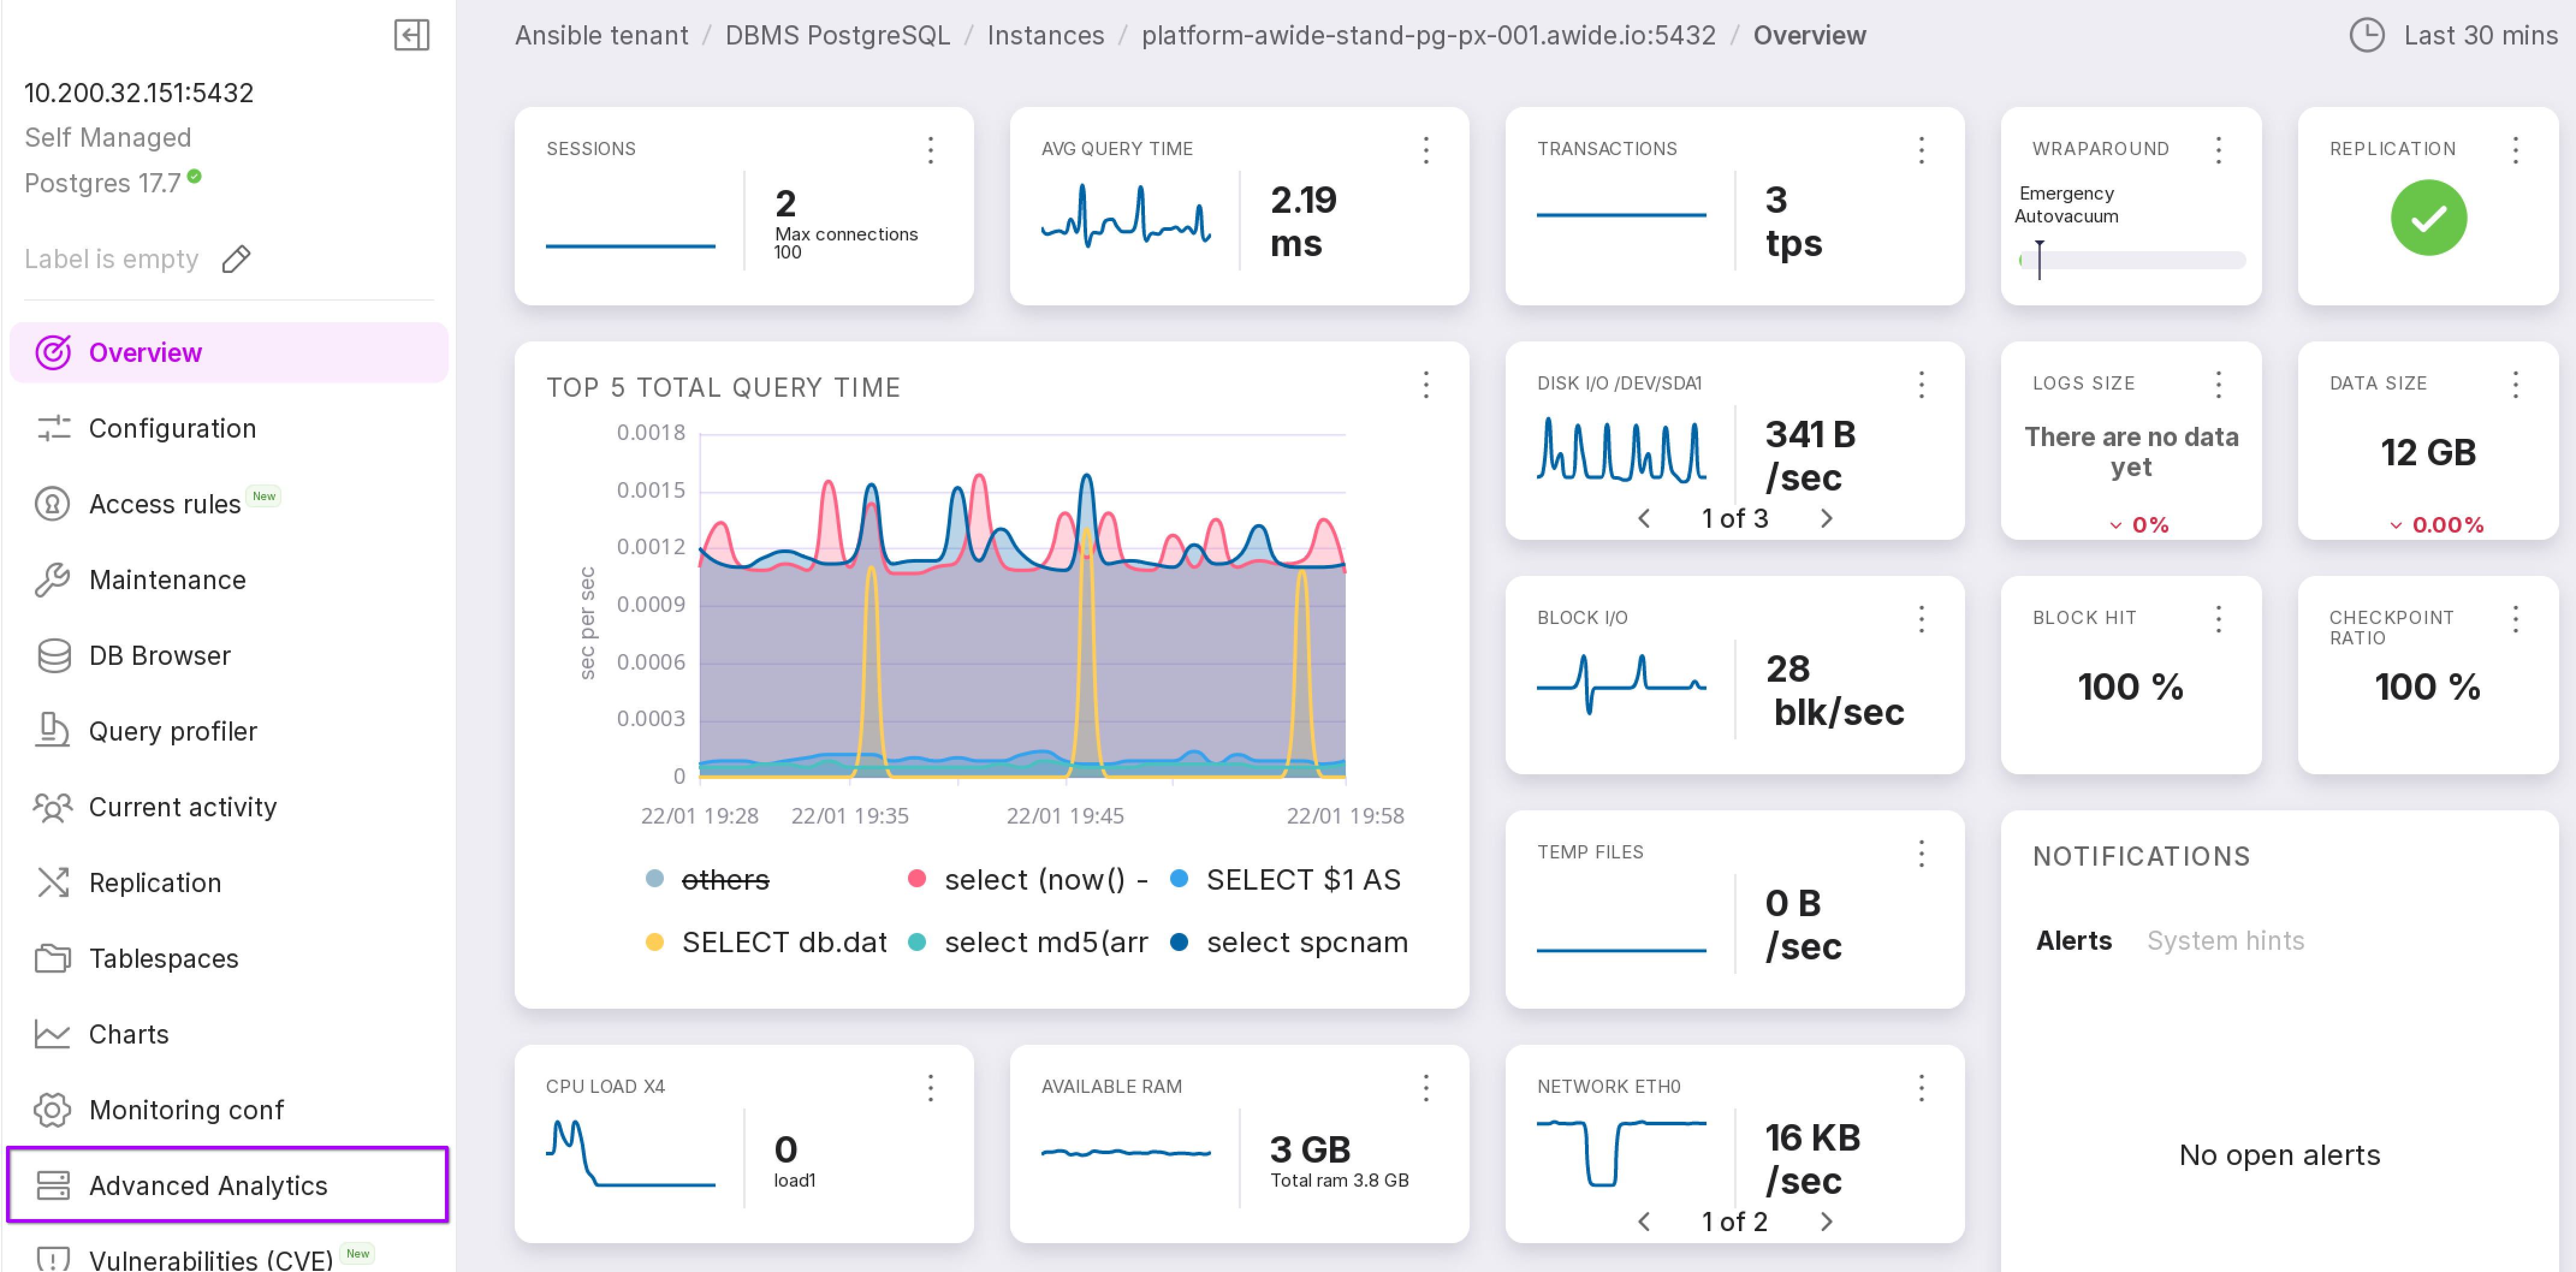Click the Maintenance wrench icon
The image size is (2576, 1272).
53,580
